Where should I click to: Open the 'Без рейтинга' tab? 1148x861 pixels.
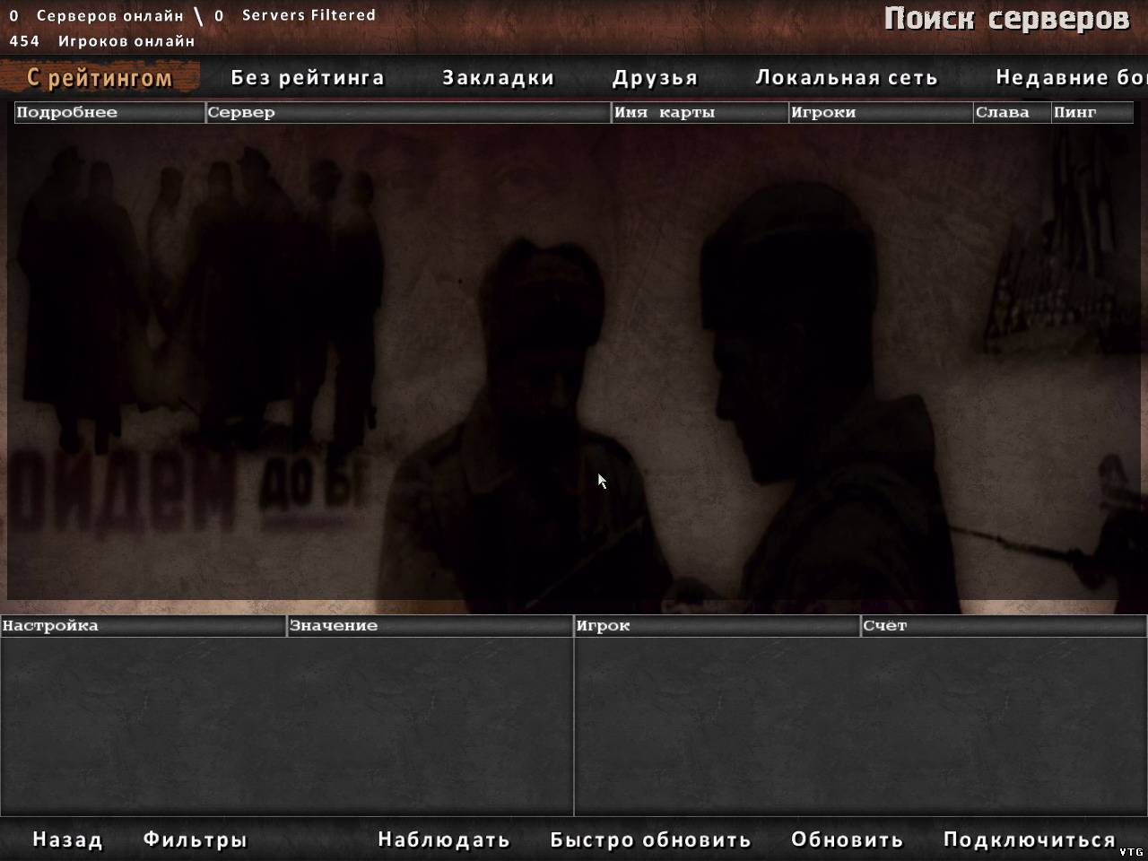click(x=307, y=78)
